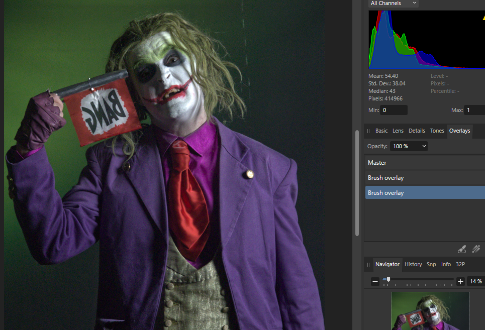
Task: Click the "Percentile: -" readout
Action: coord(445,91)
